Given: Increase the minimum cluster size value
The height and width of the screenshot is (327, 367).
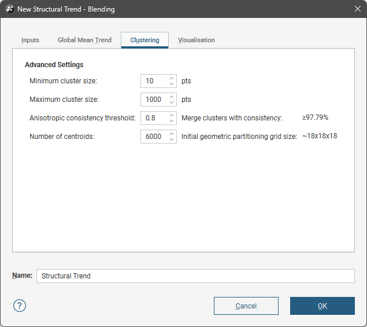Looking at the screenshot, I should 172,78.
